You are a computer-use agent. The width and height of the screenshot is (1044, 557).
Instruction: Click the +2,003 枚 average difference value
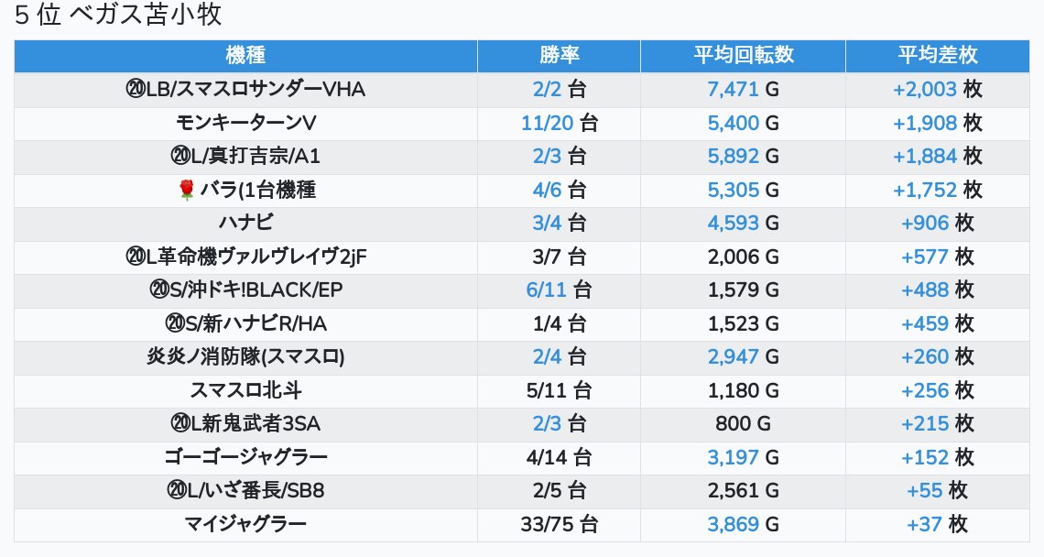(x=937, y=90)
